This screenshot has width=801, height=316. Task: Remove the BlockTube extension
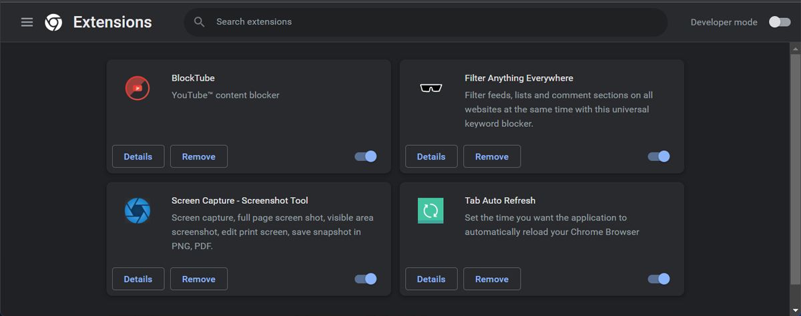click(199, 156)
